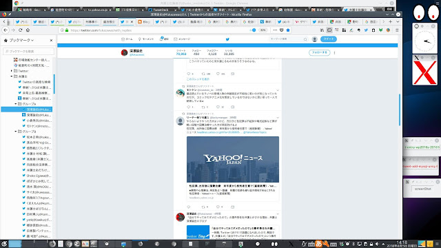Click the volume speaker icon in the tray

[x=377, y=244]
